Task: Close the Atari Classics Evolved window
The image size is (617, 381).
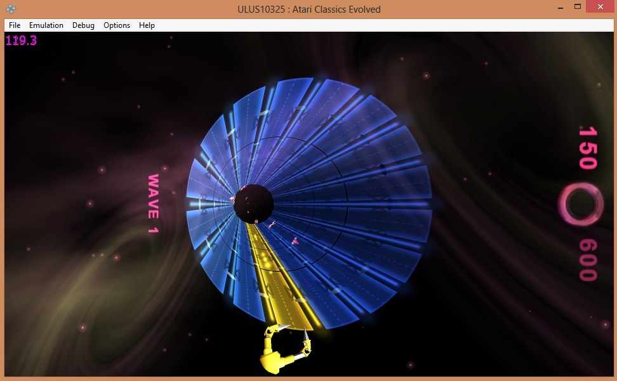Action: 600,7
